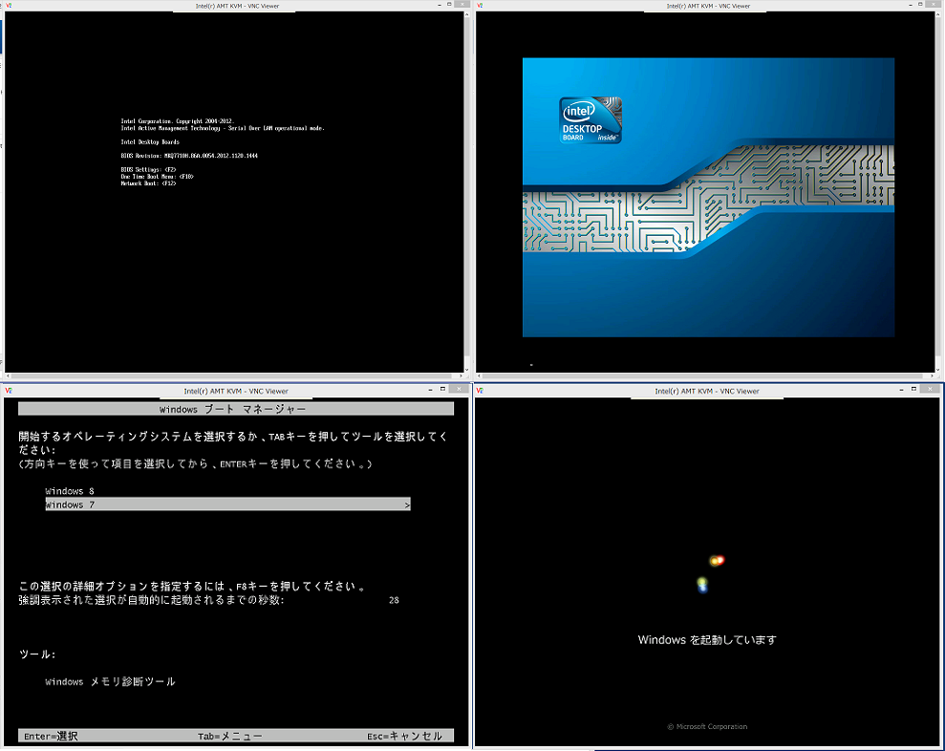This screenshot has width=945, height=751.
Task: Select the Windows 8 boot entry
Action: [x=70, y=491]
